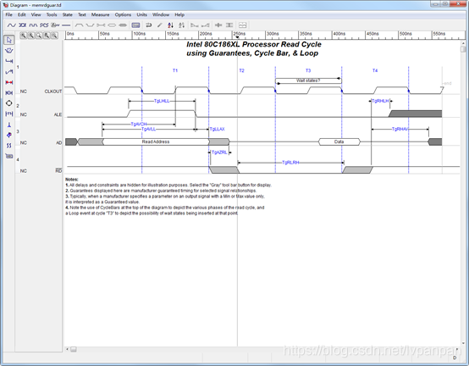Viewport: 469px width, 366px height.
Task: Select the stepped constraint sidebar tool
Action: [x=9, y=72]
